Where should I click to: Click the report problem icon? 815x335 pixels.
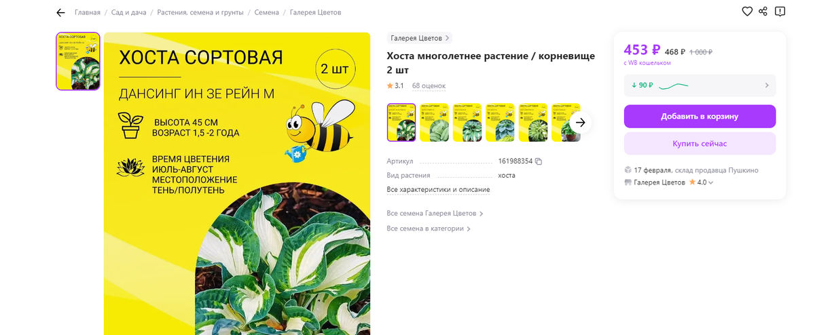(780, 12)
